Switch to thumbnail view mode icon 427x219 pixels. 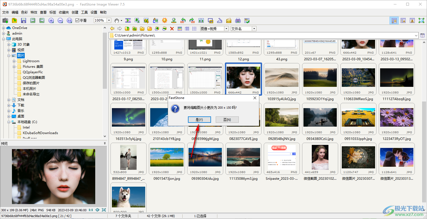pos(180,29)
